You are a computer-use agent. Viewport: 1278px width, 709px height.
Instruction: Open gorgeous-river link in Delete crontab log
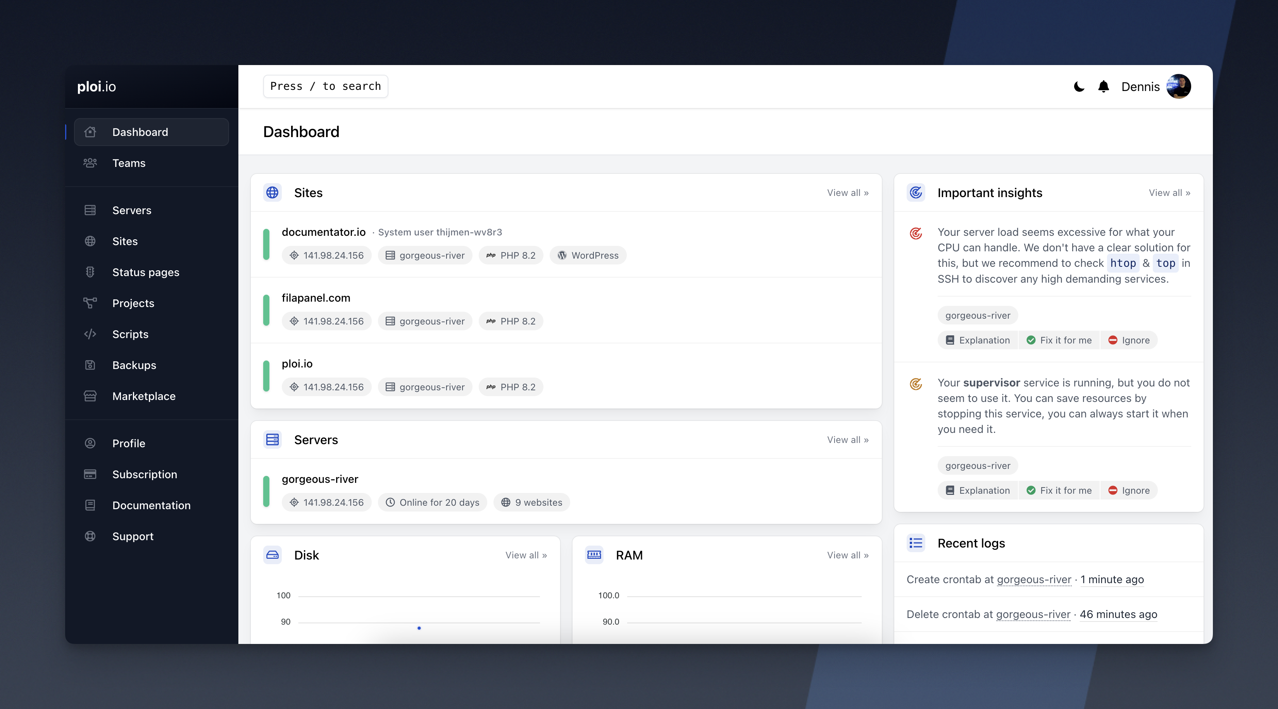click(x=1033, y=615)
